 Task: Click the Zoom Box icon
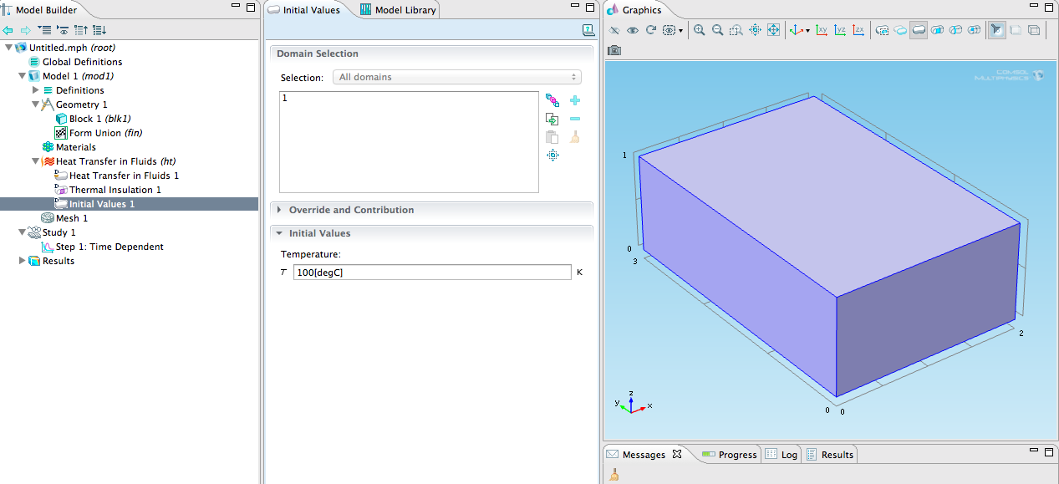coord(736,30)
